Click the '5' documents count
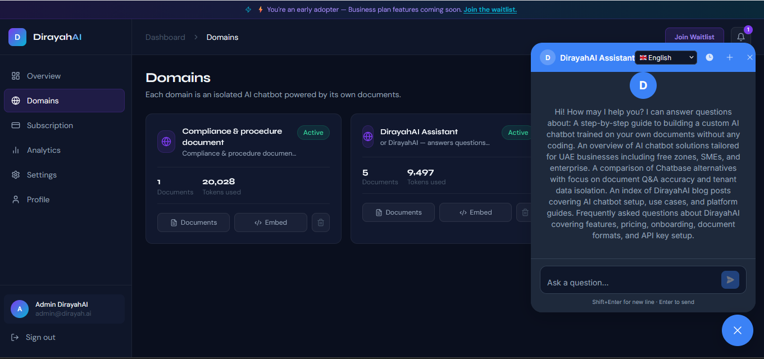 tap(365, 172)
